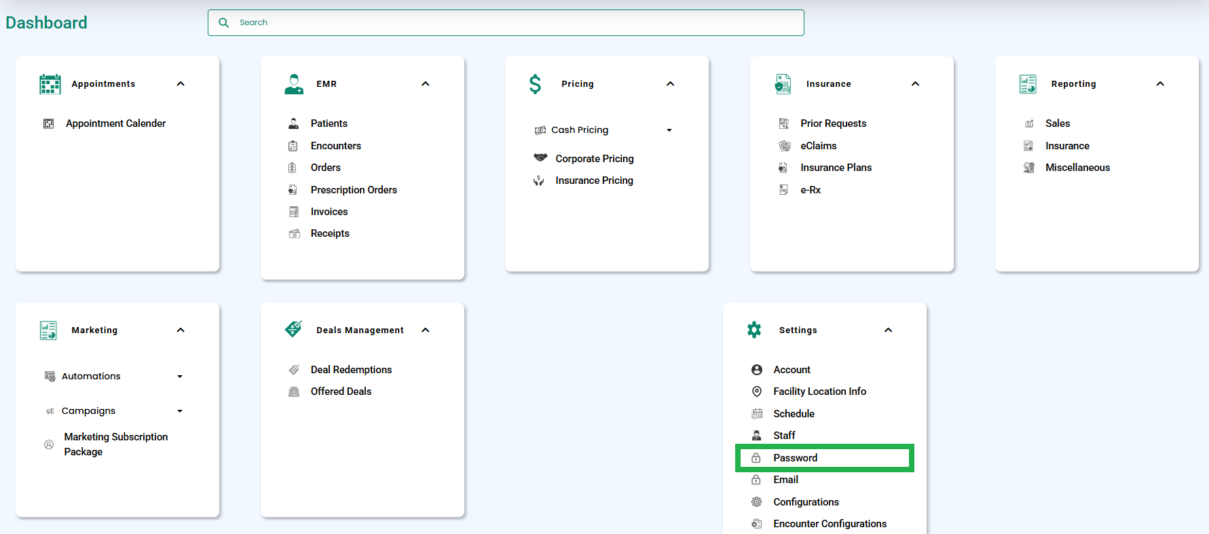Click the icon beside Appointment Calender
Screen dimensions: 1209x534
click(x=49, y=123)
